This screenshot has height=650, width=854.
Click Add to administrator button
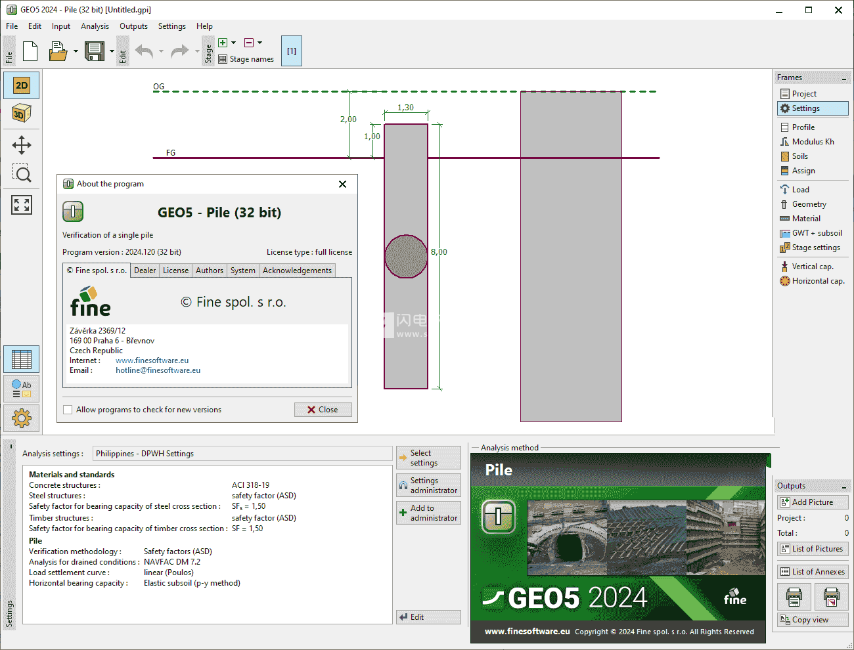click(428, 513)
